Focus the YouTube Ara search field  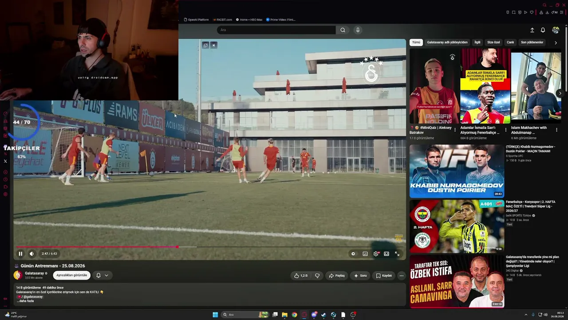(x=276, y=30)
